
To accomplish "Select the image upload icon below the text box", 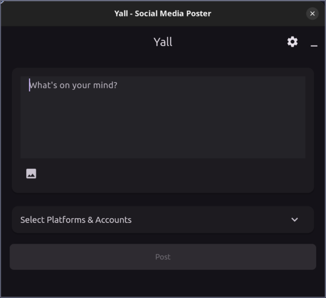I will 31,174.
